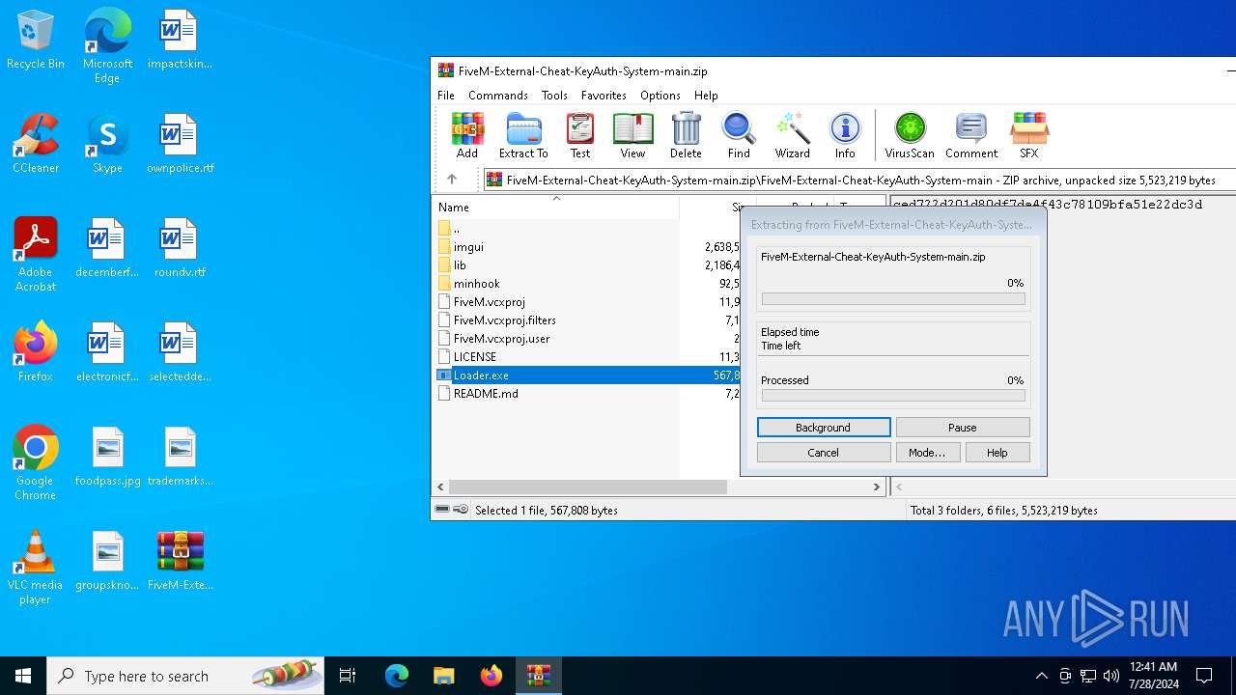Open CCleaner desktop shortcut

pyautogui.click(x=36, y=144)
